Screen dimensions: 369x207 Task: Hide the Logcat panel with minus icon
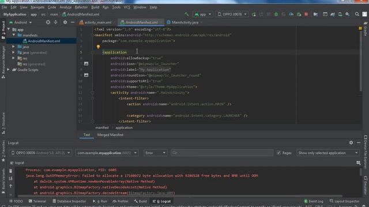[x=359, y=143]
